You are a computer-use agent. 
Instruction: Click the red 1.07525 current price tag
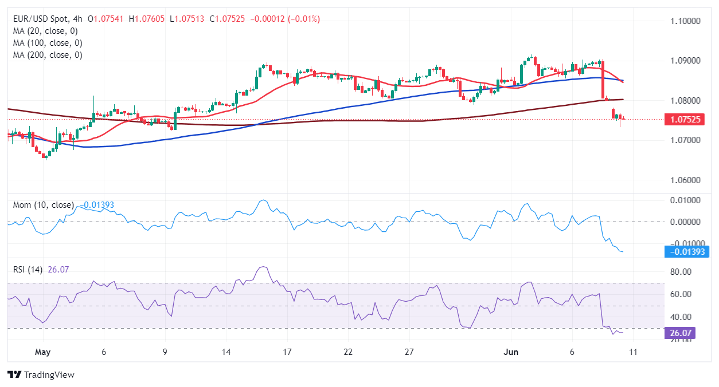pos(686,120)
